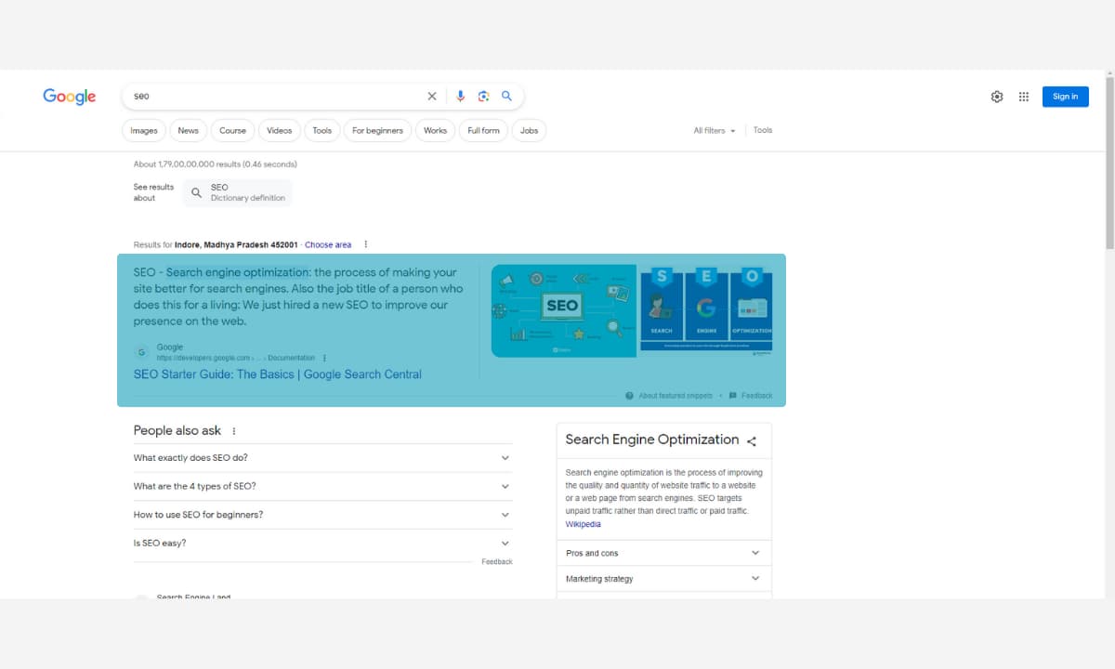Click the magnifier search submit icon
The width and height of the screenshot is (1115, 669).
pos(506,96)
